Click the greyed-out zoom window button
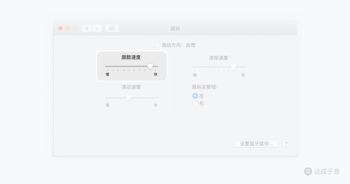This screenshot has height=184, width=350. (x=75, y=28)
